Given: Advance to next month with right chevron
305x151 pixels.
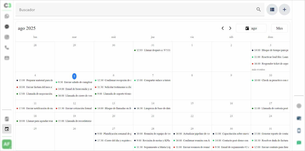Looking at the screenshot, I should pos(230,28).
